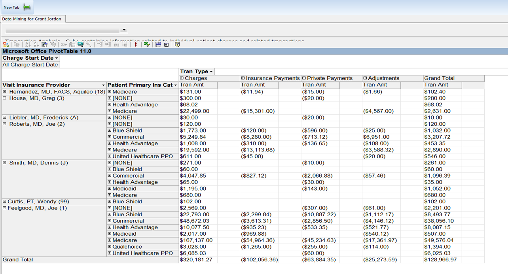Image resolution: width=508 pixels, height=274 pixels.
Task: Expand Health Advantage under House
Action: click(110, 105)
